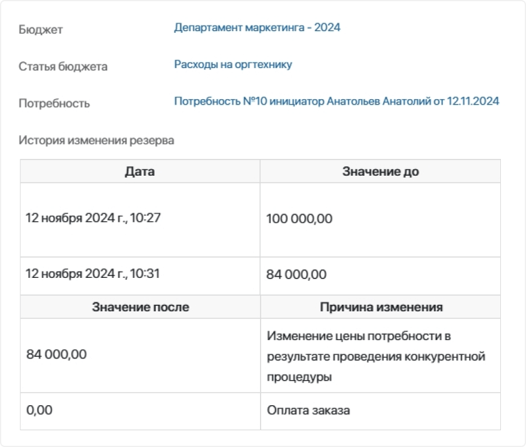Click the Оплата заказа reason cell
The width and height of the screenshot is (526, 447).
point(381,412)
